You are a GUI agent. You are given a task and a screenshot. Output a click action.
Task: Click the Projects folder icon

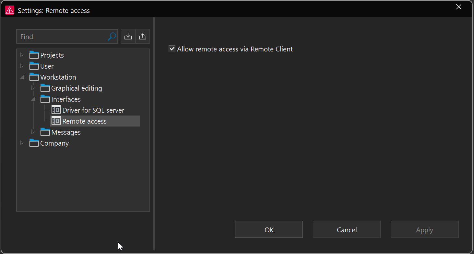34,55
